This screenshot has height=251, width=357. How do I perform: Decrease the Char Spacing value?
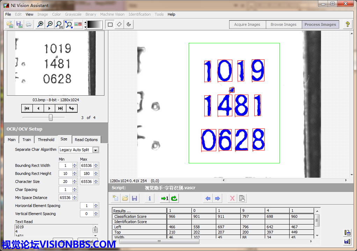[74, 191]
